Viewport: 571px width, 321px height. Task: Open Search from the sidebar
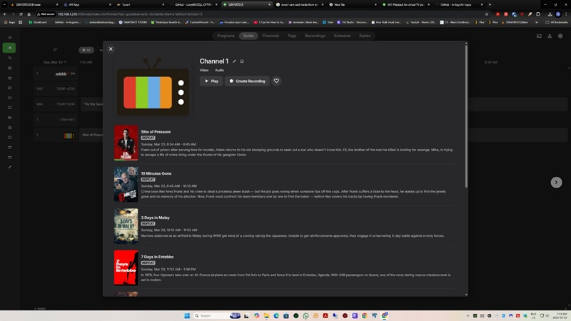(x=10, y=58)
